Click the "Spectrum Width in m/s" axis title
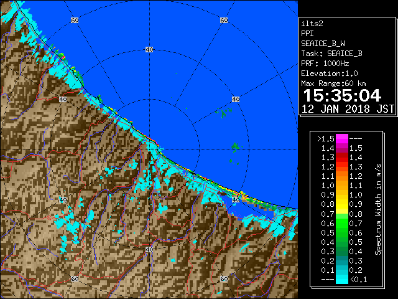Screen dimensions: 398x299 (378, 209)
